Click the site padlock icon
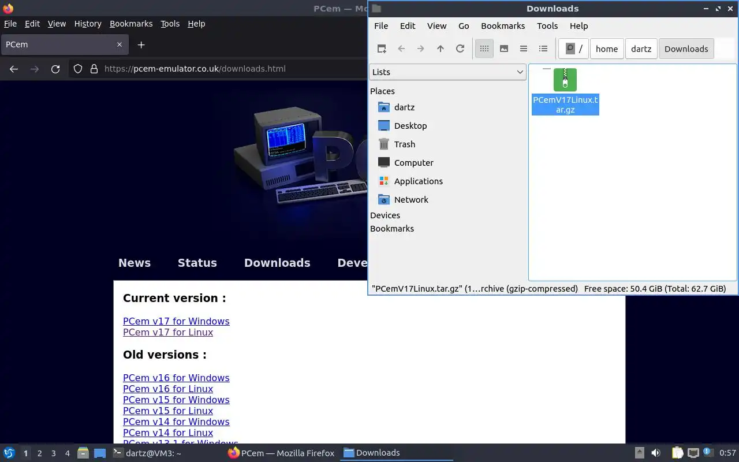This screenshot has height=462, width=739. click(x=94, y=69)
